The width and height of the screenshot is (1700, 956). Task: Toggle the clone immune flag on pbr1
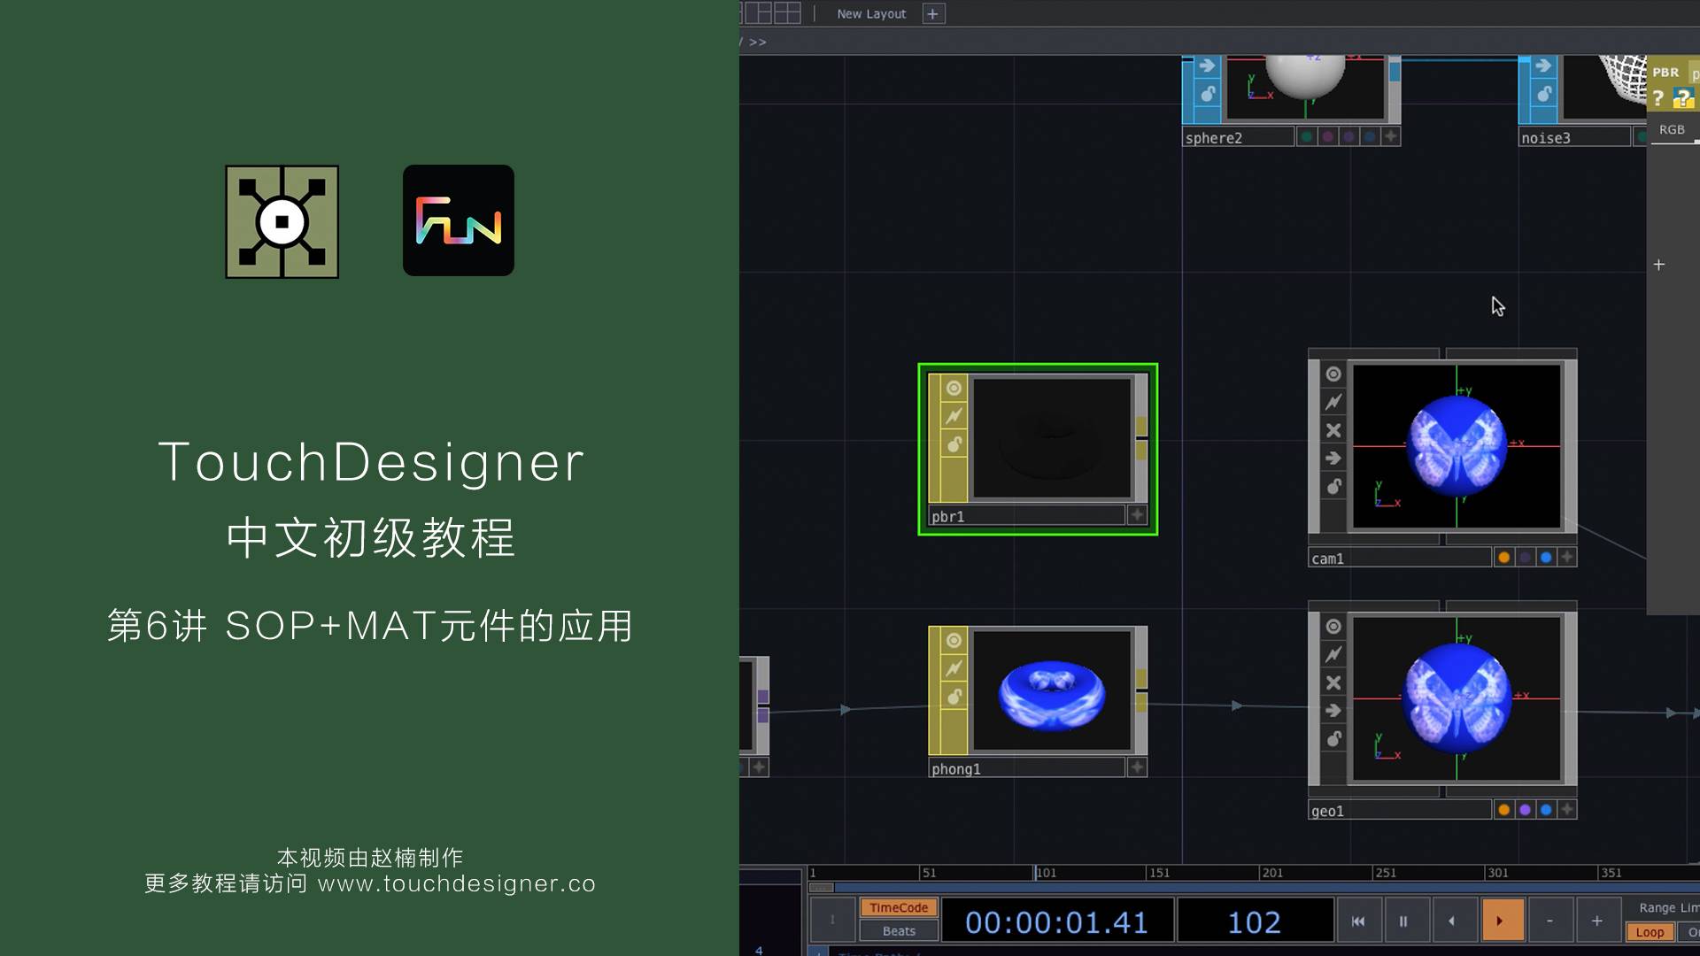[x=954, y=416]
